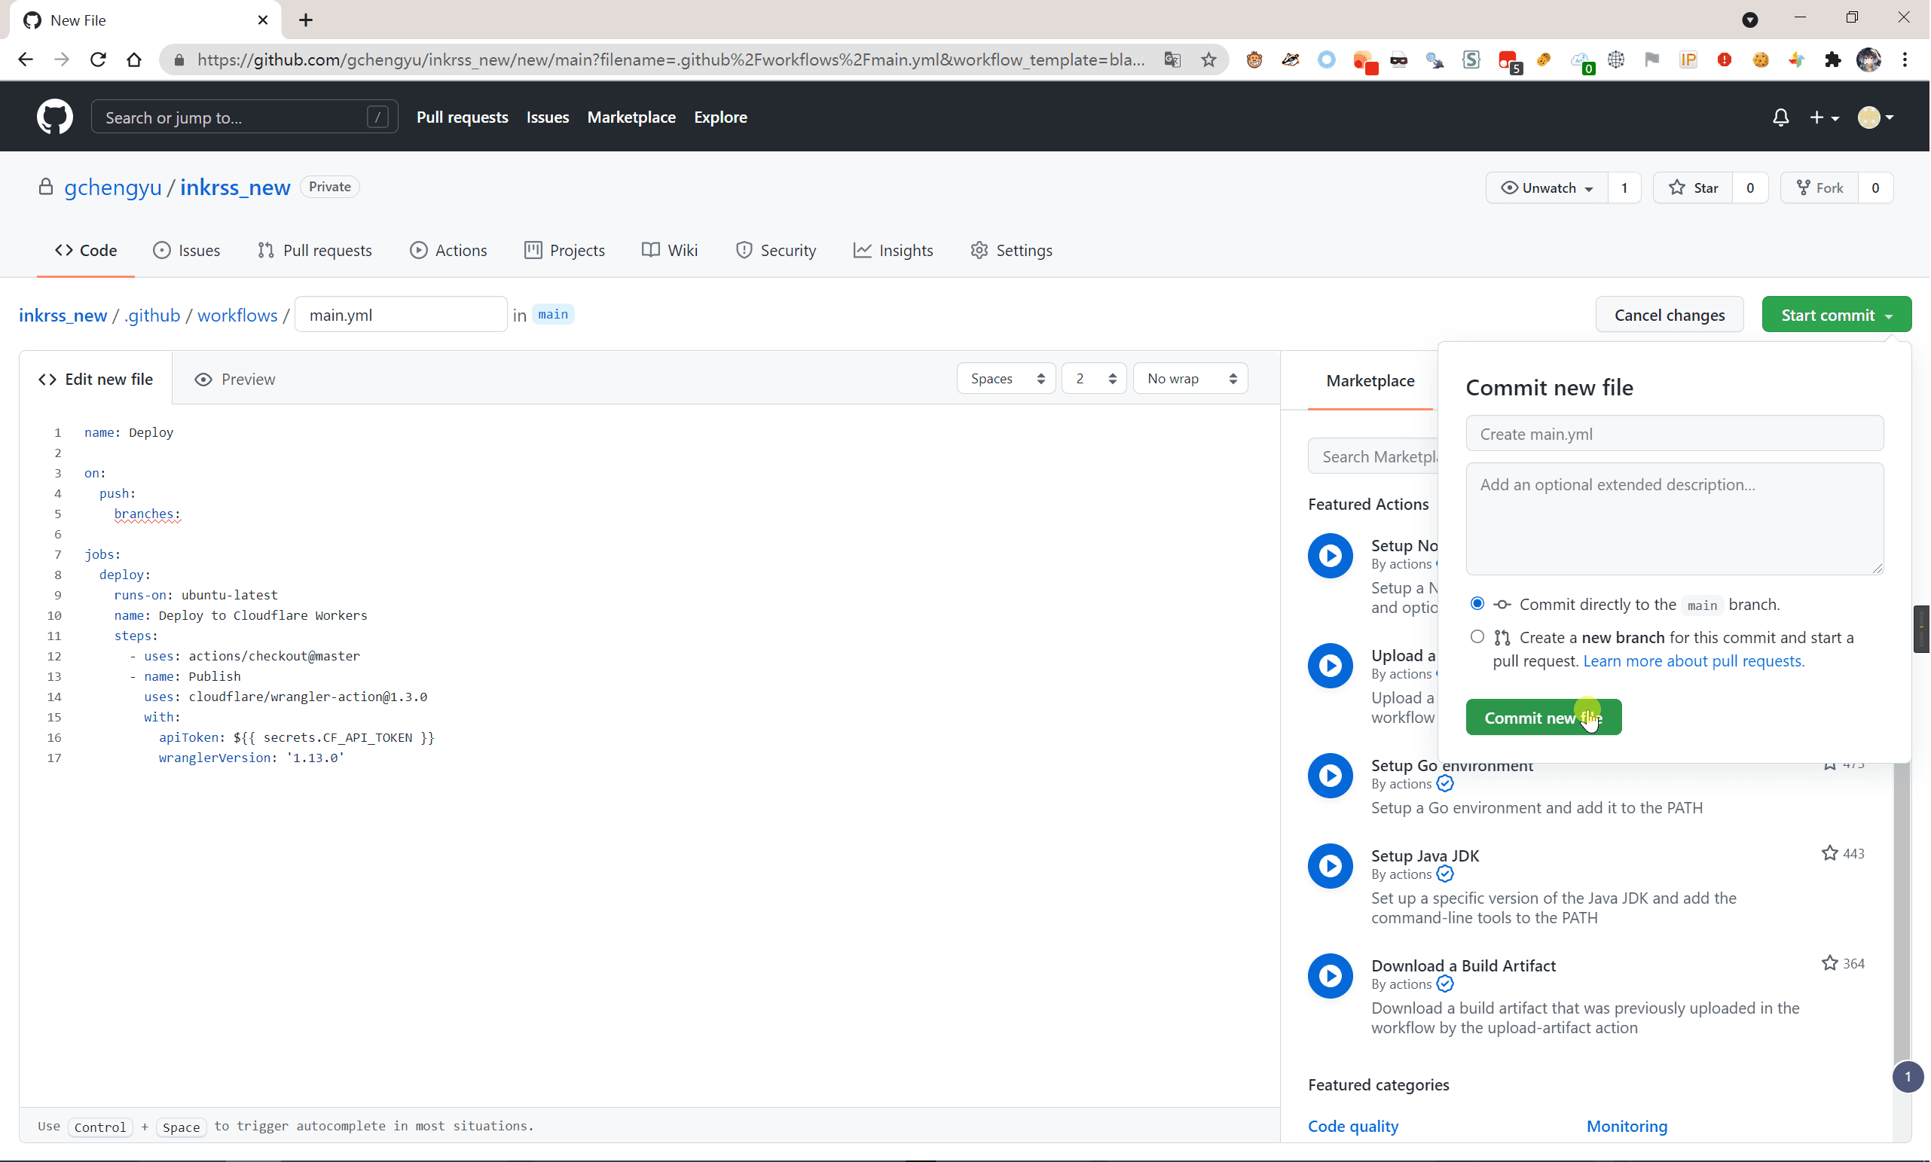Viewport: 1931px width, 1162px height.
Task: Reload the page in the browser
Action: [98, 59]
